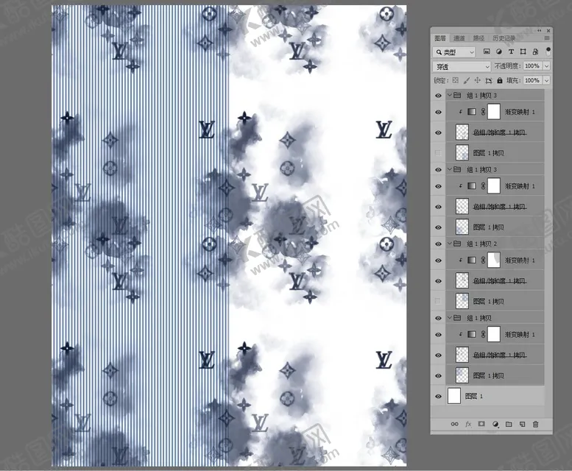The width and height of the screenshot is (572, 471).
Task: Select 图层 1 拷贝 thumbnail in 组 1 拷贝
Action: click(x=462, y=375)
